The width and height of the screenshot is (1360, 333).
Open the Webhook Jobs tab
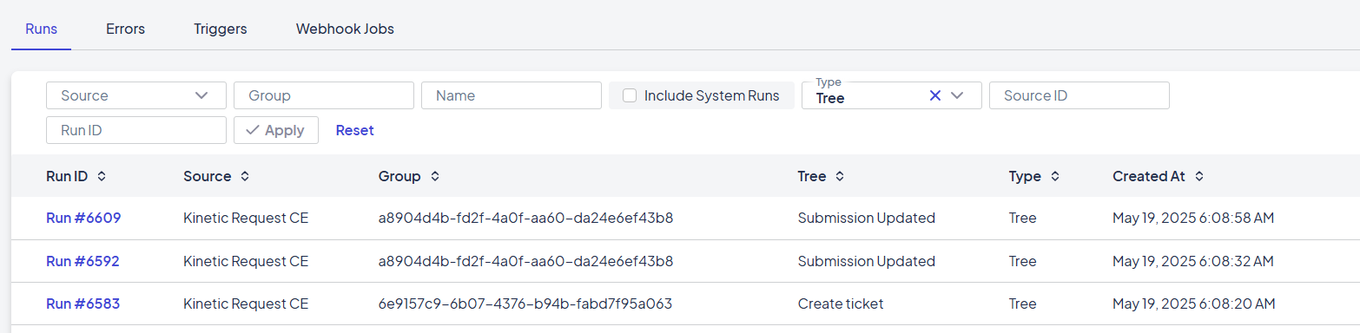345,29
